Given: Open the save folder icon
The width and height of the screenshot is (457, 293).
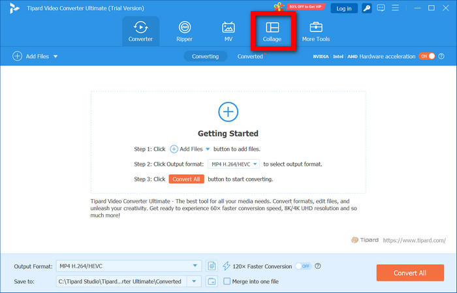Looking at the screenshot, I should [x=212, y=281].
